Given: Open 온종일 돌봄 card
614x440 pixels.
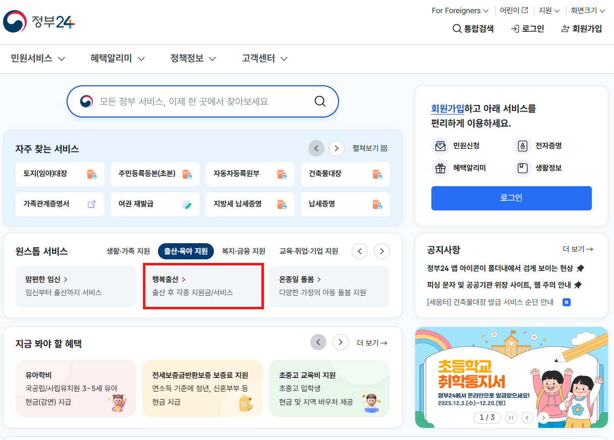Looking at the screenshot, I should (329, 286).
